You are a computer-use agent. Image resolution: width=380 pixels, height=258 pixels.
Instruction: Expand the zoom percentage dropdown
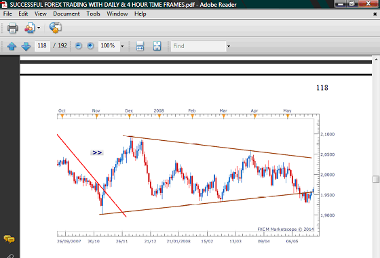(x=122, y=46)
